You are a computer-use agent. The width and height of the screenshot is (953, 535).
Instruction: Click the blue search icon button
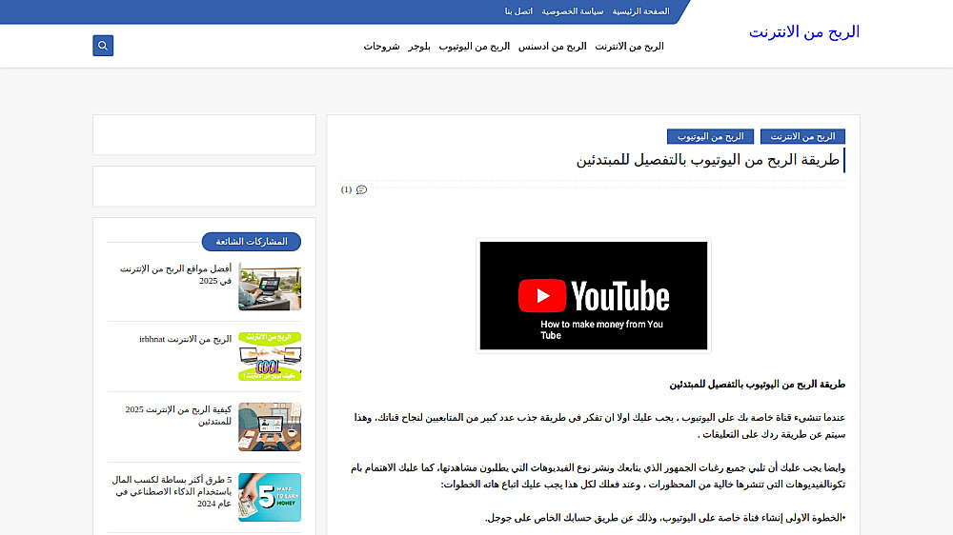tap(103, 46)
